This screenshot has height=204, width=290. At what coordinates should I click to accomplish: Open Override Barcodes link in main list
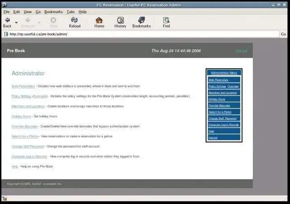[24, 126]
